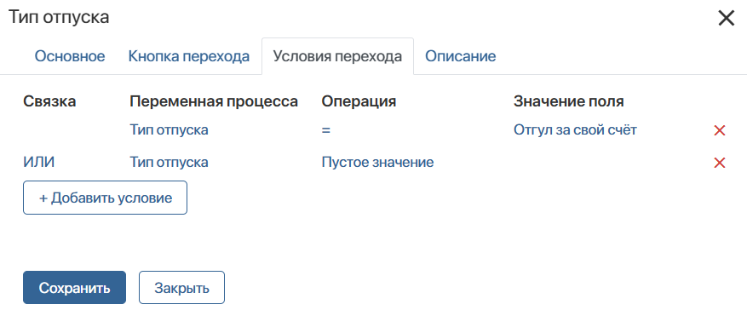Change the 'Пустое значение' operation
The width and height of the screenshot is (747, 310).
378,163
